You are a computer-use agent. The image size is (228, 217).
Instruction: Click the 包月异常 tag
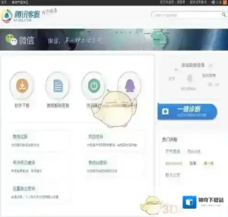(209, 76)
